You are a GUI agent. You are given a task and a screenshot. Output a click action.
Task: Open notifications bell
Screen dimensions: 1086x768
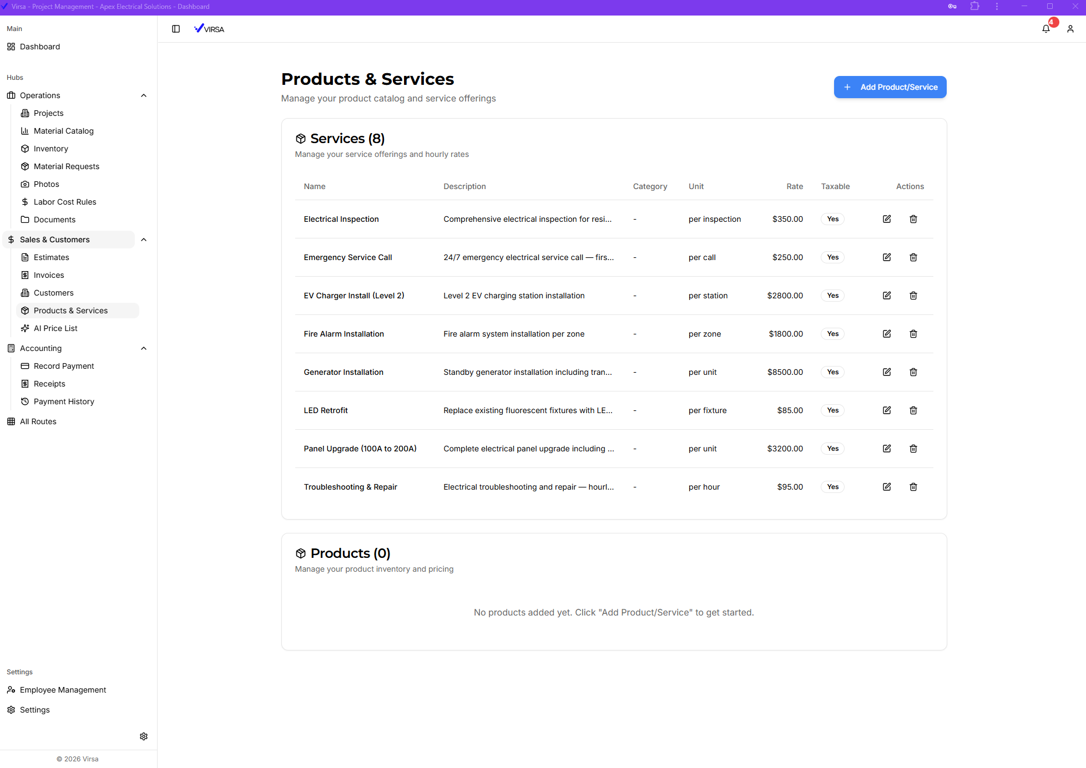tap(1046, 29)
